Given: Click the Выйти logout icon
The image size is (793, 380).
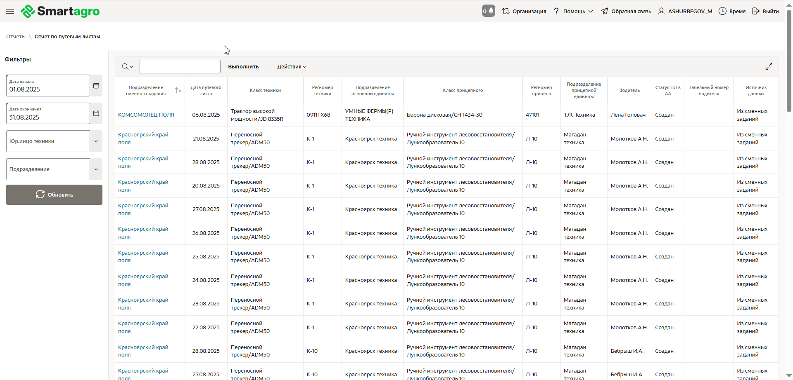Looking at the screenshot, I should [x=756, y=11].
